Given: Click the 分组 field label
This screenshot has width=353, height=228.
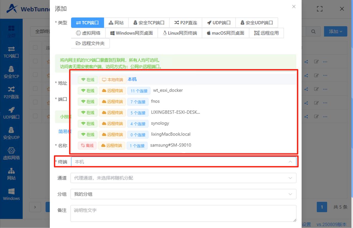Looking at the screenshot, I should pyautogui.click(x=62, y=194).
